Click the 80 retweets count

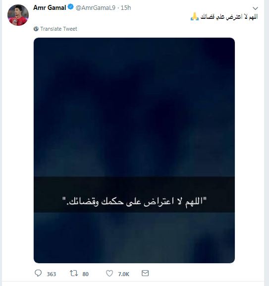pos(85,274)
